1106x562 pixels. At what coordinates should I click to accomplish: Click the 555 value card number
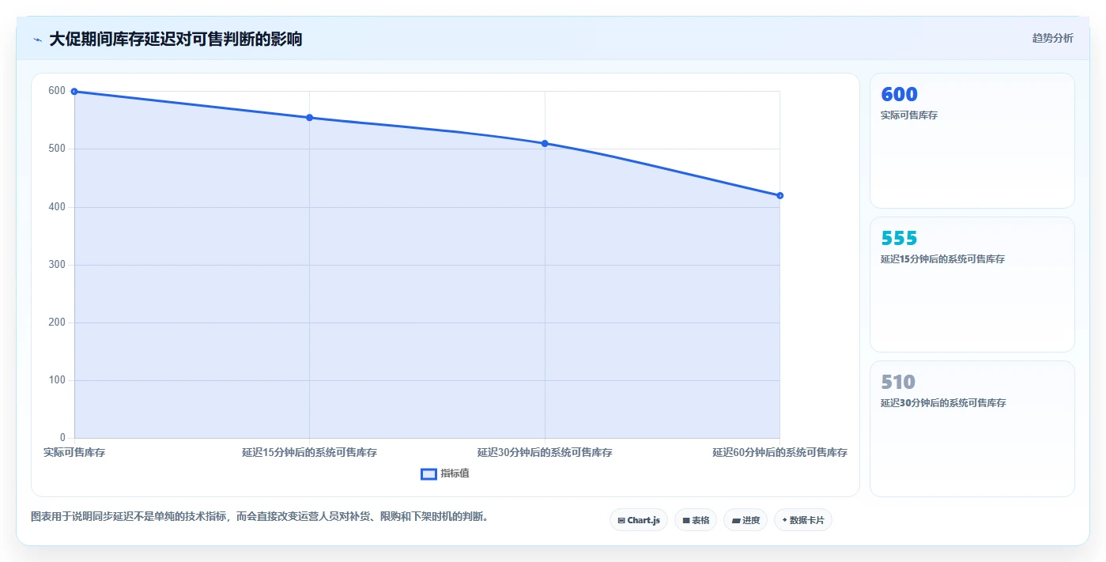coord(899,239)
